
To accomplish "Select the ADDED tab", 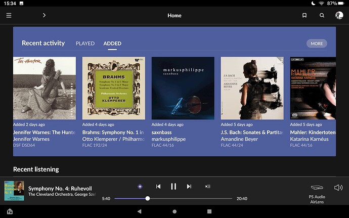I will point(112,43).
